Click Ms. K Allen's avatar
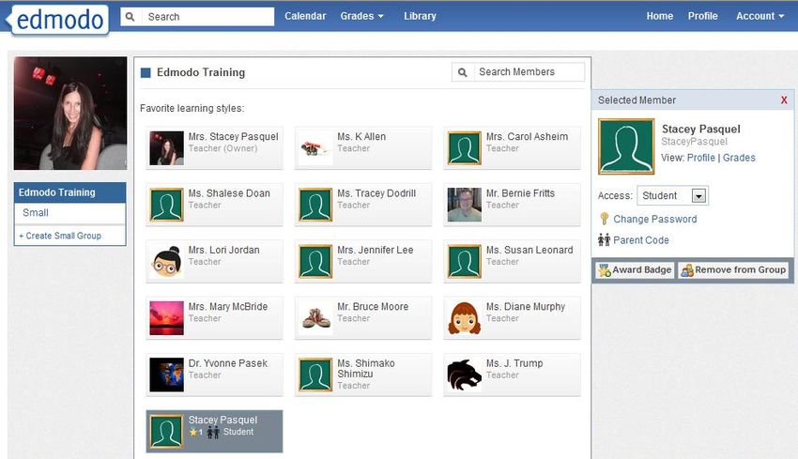Screen dimensions: 798x459 click(315, 148)
